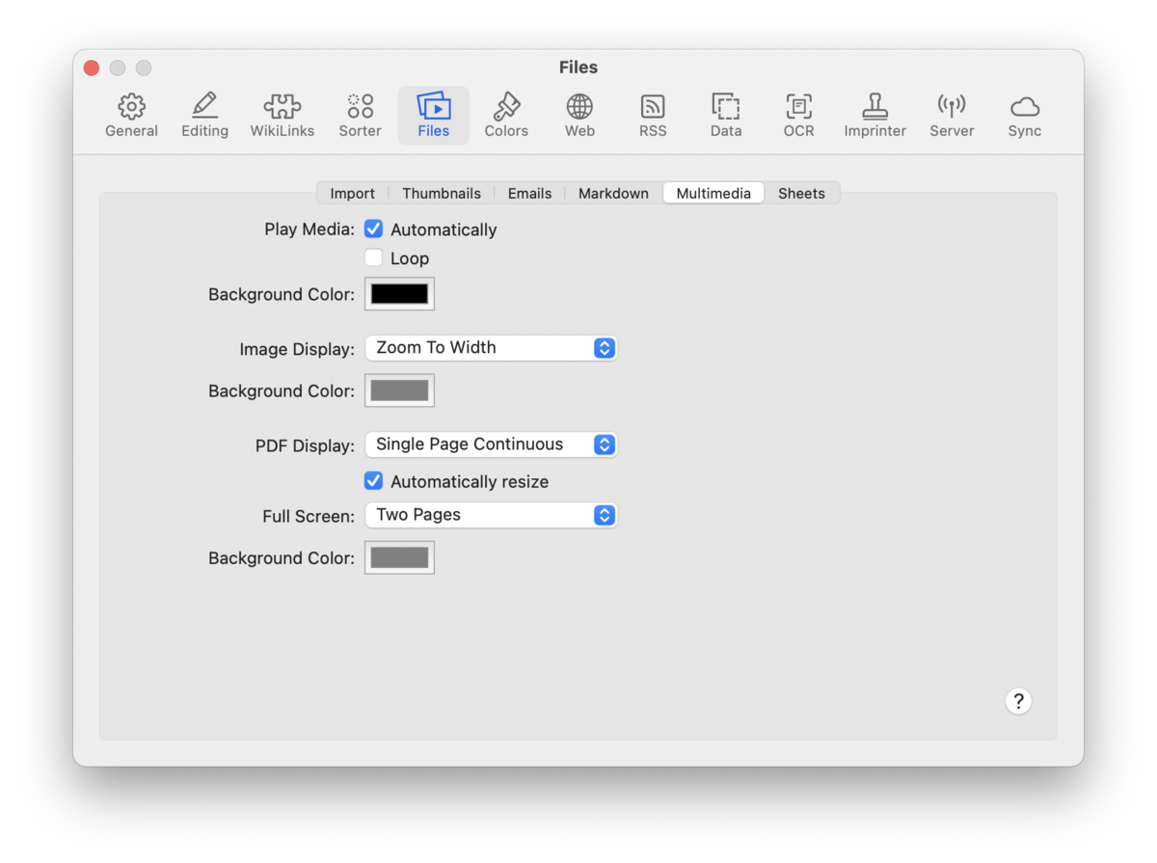The image size is (1157, 863).
Task: Uncheck Automatically resize for PDFs
Action: click(373, 480)
